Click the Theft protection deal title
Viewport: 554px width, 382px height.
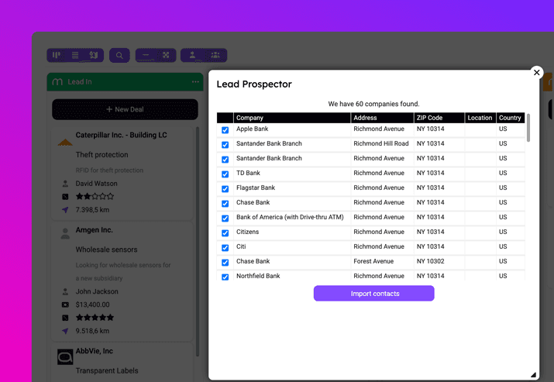point(102,155)
